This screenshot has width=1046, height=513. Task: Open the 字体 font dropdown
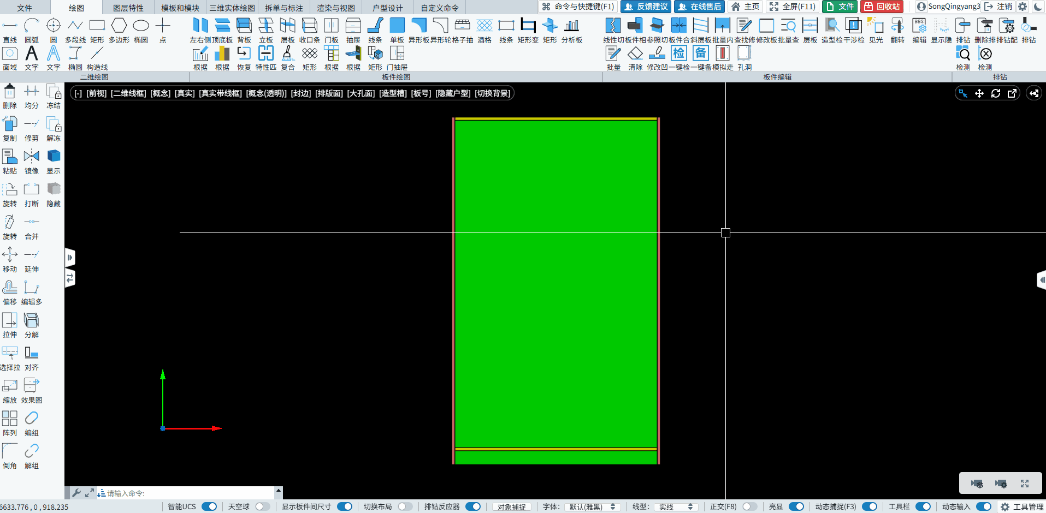[592, 507]
